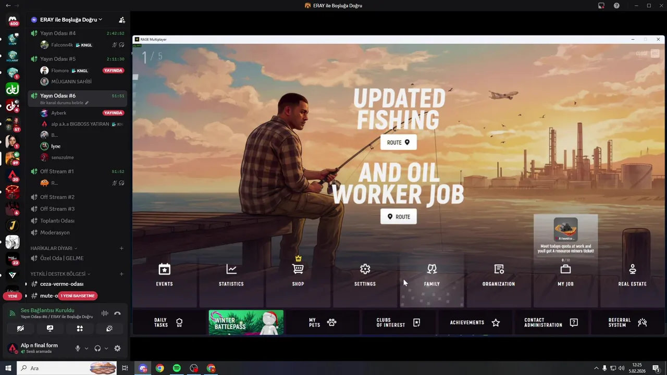The image size is (667, 375).
Task: Mute the microphone in the user panel
Action: (78, 348)
